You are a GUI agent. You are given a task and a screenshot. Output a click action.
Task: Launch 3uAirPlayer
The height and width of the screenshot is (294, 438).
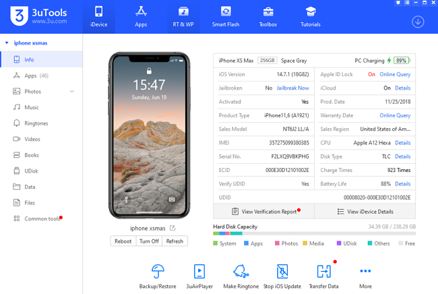click(199, 276)
